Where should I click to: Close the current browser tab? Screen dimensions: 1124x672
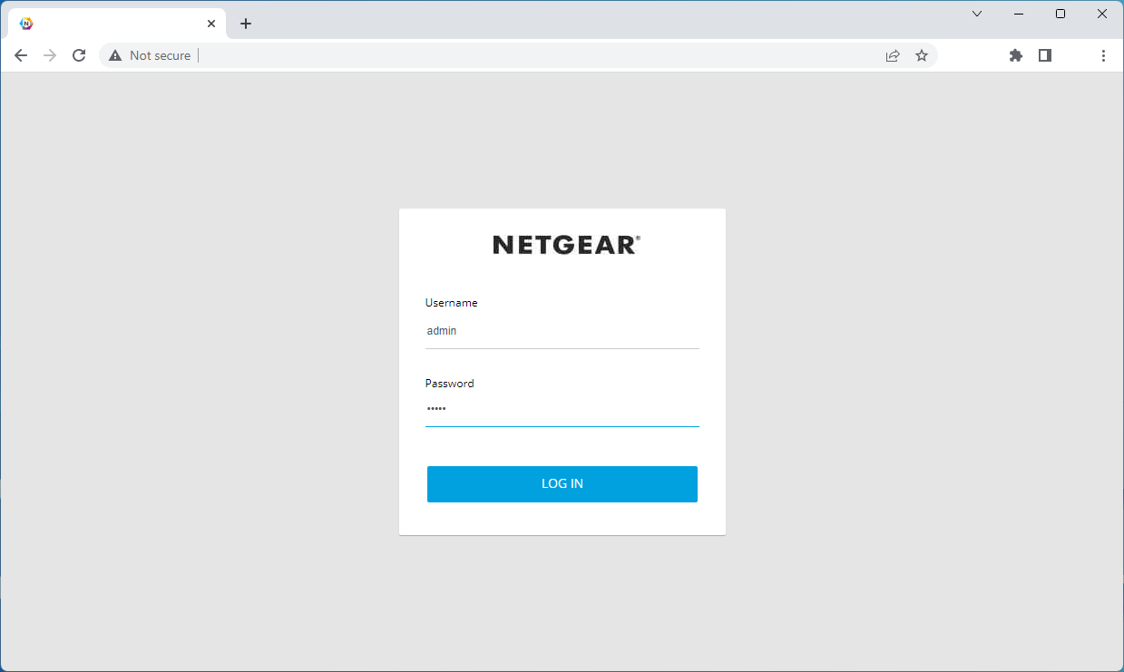point(210,24)
